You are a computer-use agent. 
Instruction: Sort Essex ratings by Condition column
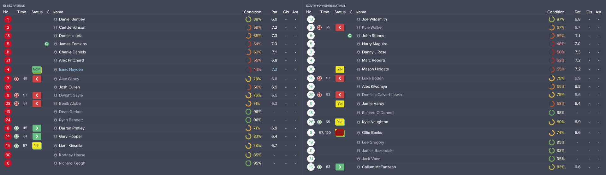(252, 12)
